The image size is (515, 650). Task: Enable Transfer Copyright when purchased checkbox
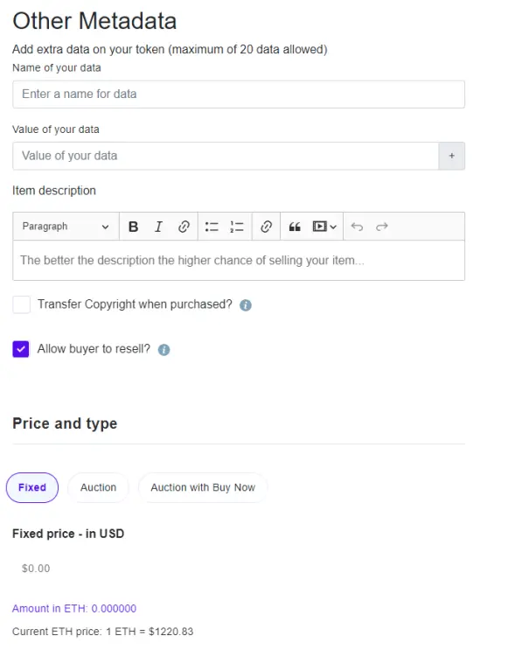[21, 304]
